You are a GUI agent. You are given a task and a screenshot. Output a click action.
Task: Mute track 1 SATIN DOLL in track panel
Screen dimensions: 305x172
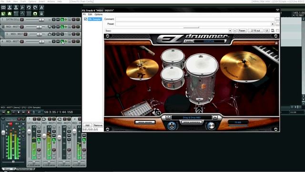(73, 20)
